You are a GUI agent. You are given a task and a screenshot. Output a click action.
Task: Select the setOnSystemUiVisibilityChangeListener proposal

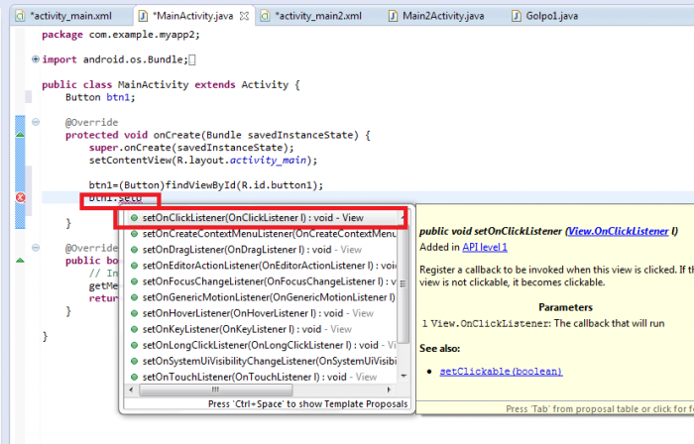262,361
